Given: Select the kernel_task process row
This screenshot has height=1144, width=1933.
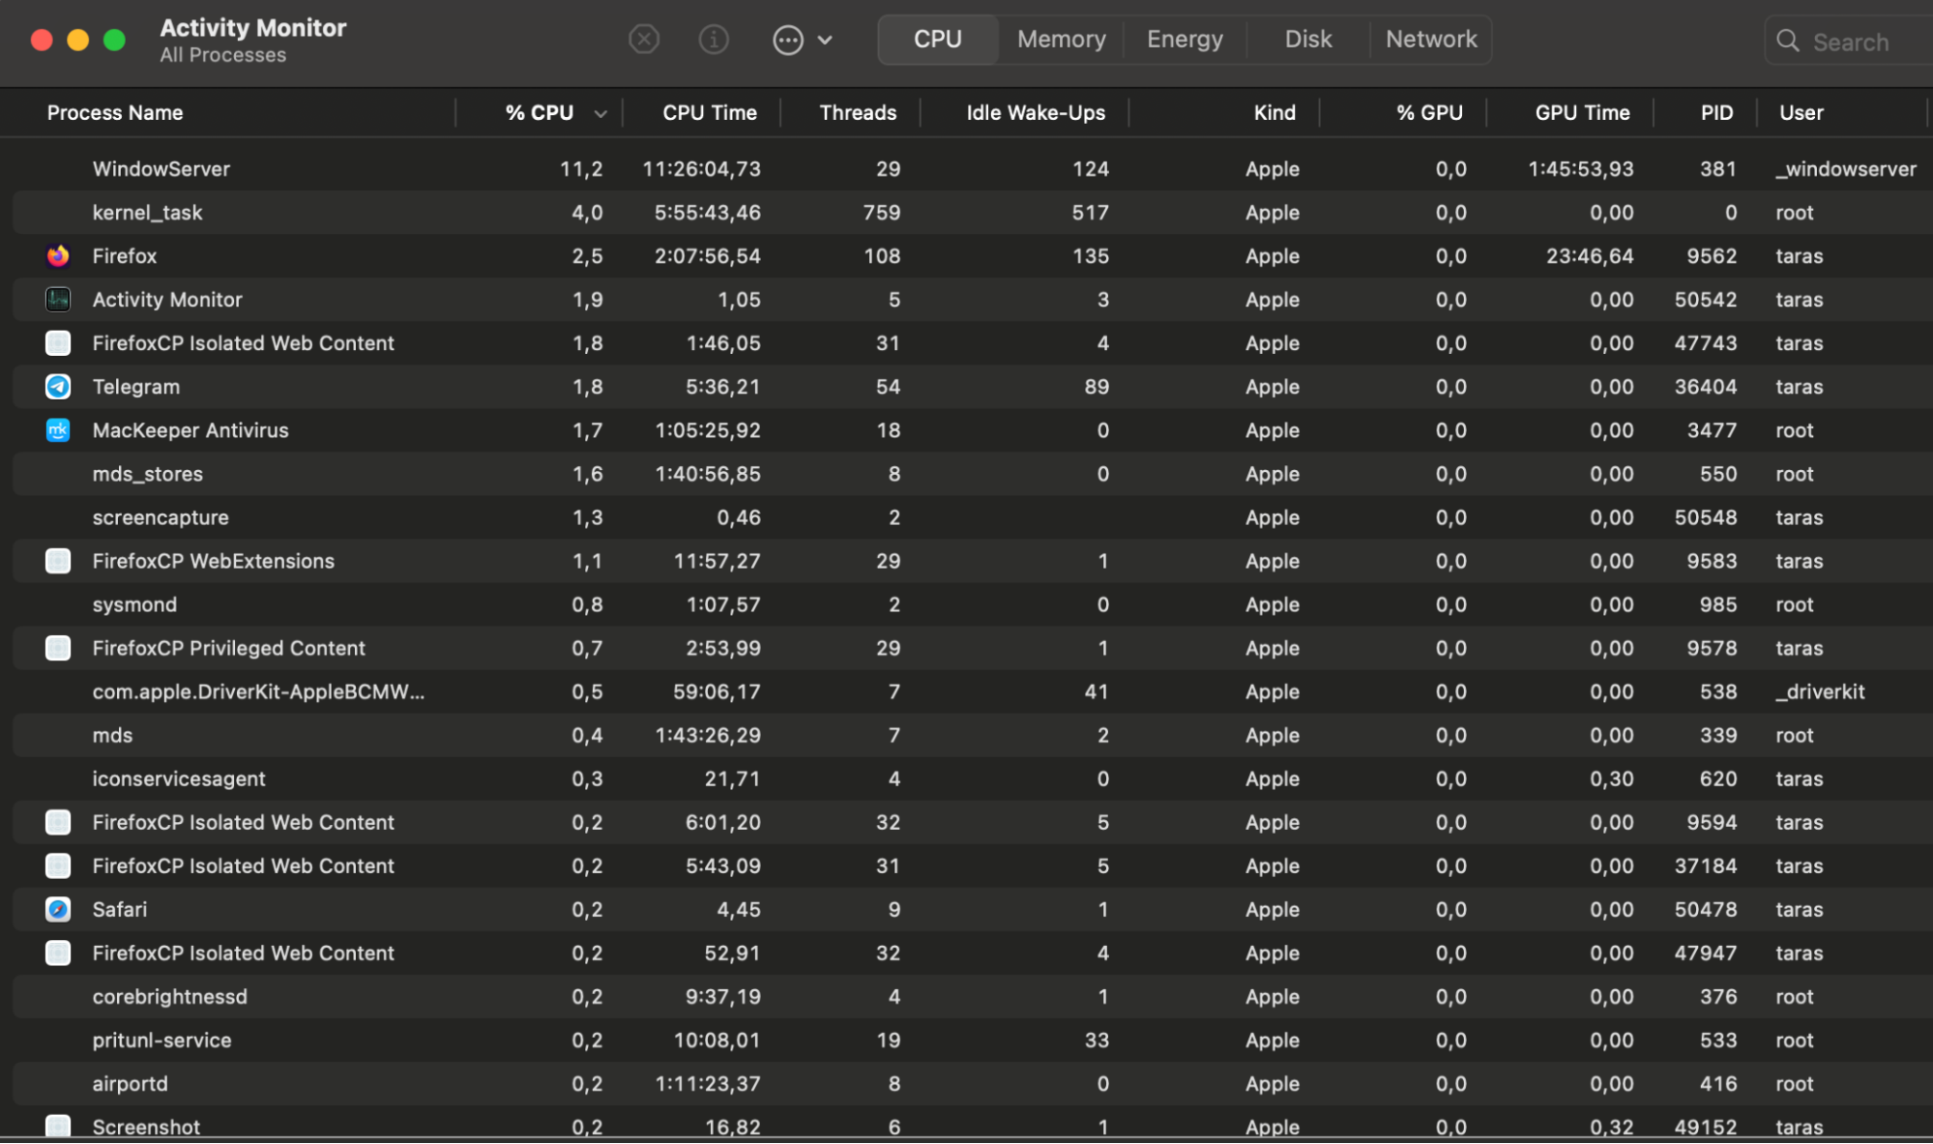Looking at the screenshot, I should coord(387,213).
